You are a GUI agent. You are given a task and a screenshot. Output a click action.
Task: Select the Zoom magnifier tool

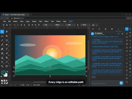coord(7,36)
